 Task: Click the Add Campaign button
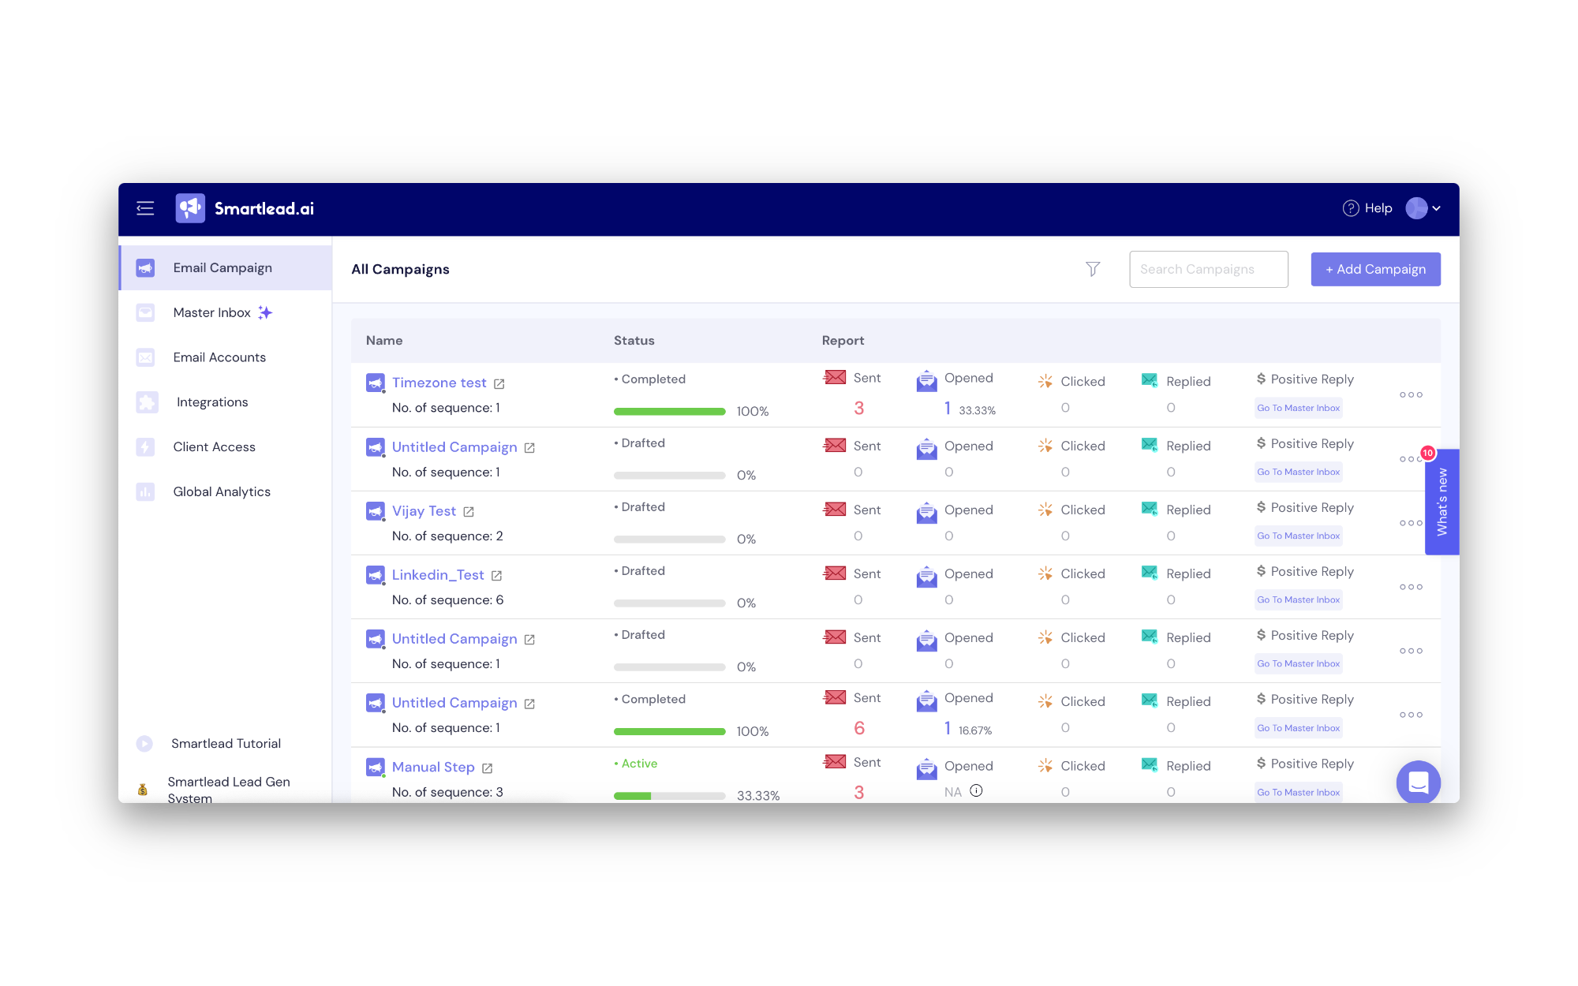1375,269
